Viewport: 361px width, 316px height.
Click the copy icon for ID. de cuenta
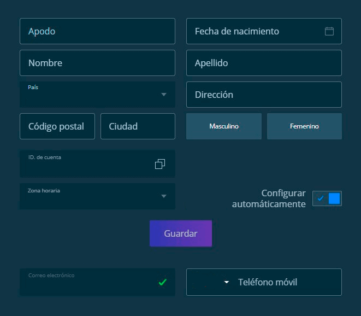(160, 164)
